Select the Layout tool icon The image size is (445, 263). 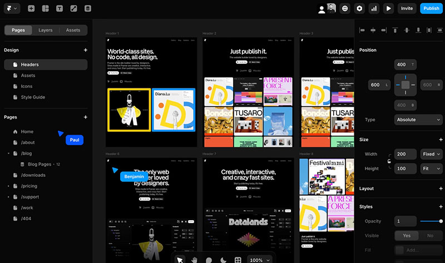pyautogui.click(x=46, y=8)
